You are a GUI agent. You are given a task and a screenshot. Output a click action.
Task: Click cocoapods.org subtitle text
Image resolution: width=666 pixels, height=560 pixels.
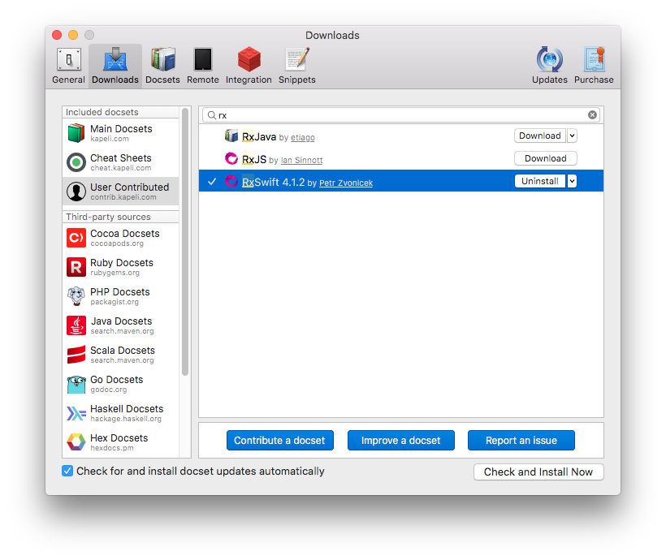117,243
